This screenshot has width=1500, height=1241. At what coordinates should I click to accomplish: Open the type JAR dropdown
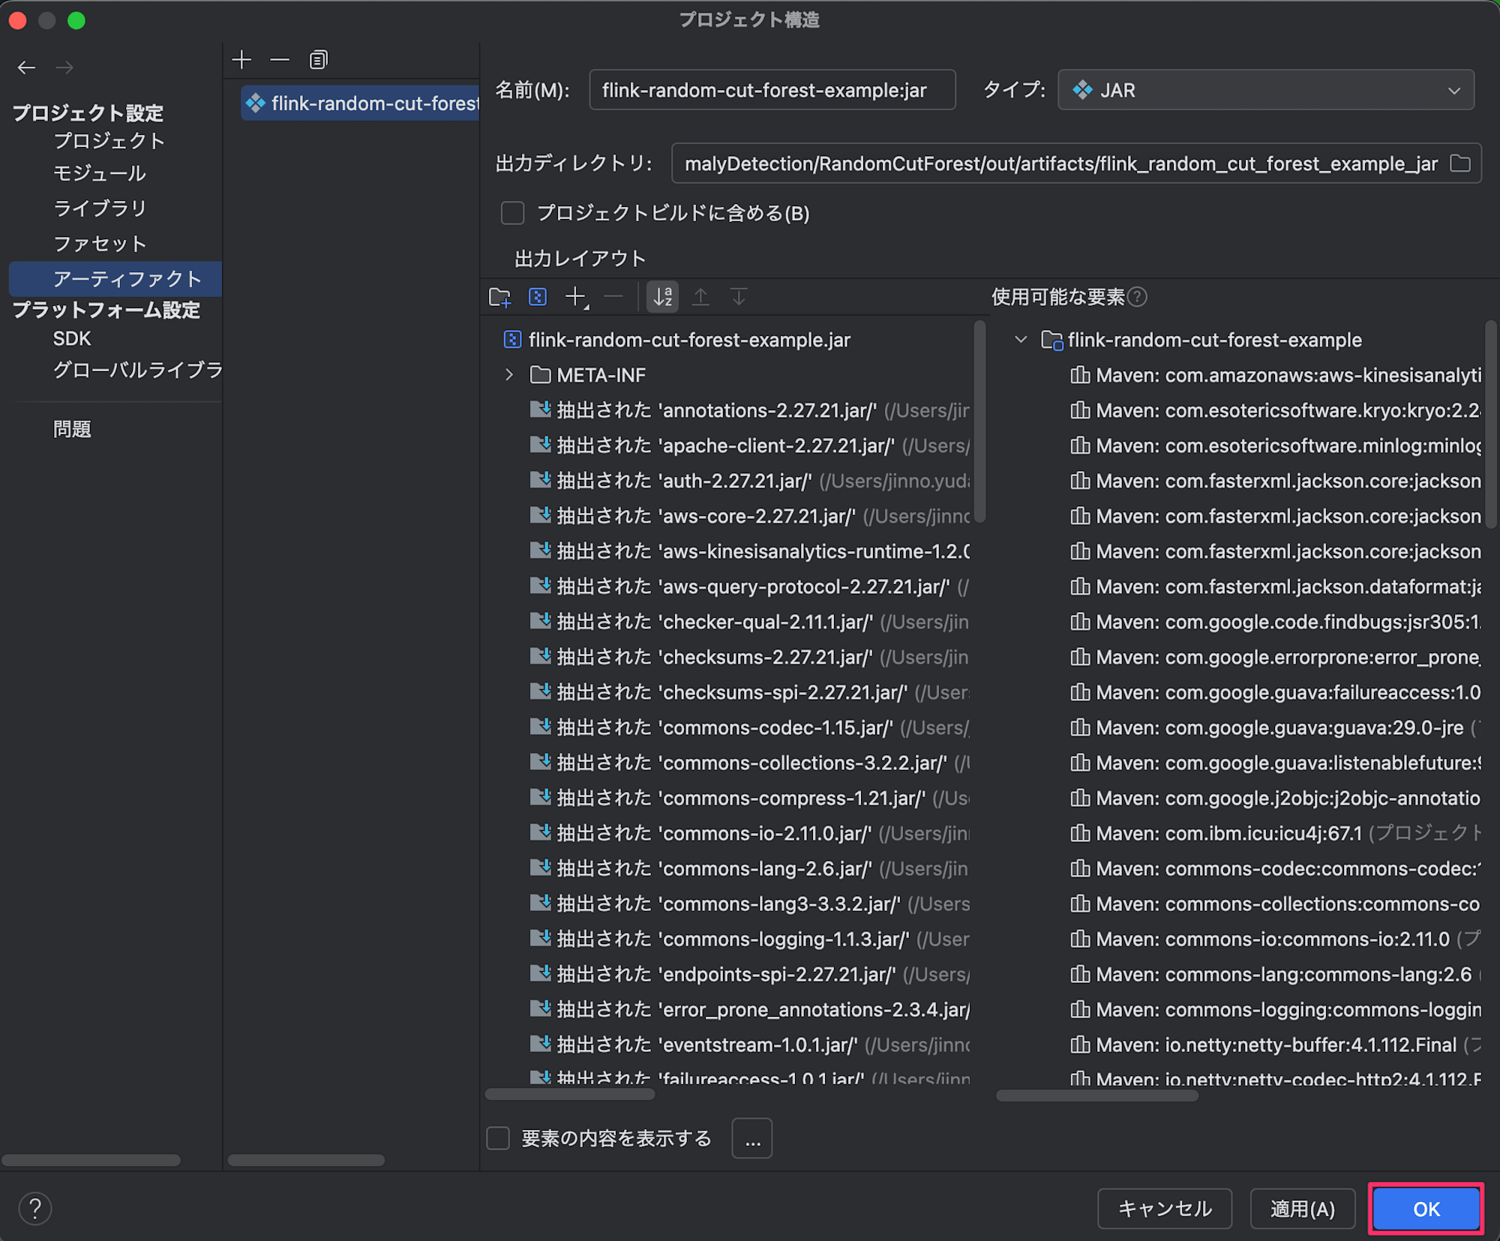click(1265, 90)
